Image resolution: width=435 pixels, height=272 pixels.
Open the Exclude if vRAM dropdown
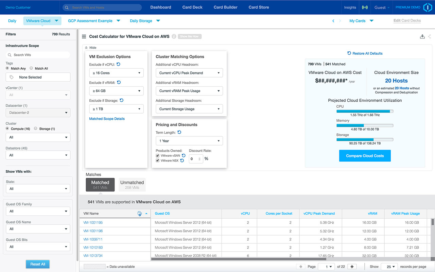pos(116,91)
